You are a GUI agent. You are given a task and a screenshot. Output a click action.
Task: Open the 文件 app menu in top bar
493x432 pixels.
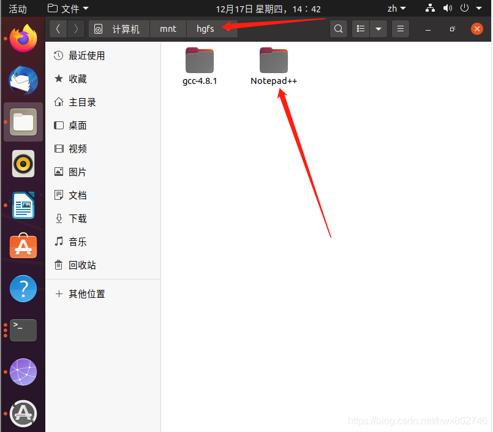tap(68, 9)
